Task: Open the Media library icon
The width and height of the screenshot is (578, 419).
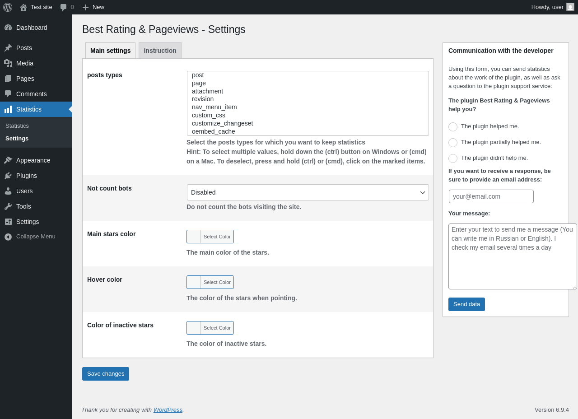Action: [x=8, y=63]
